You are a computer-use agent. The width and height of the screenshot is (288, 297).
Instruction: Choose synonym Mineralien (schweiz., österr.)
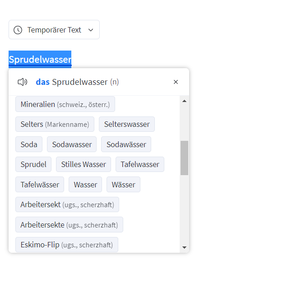coord(65,104)
